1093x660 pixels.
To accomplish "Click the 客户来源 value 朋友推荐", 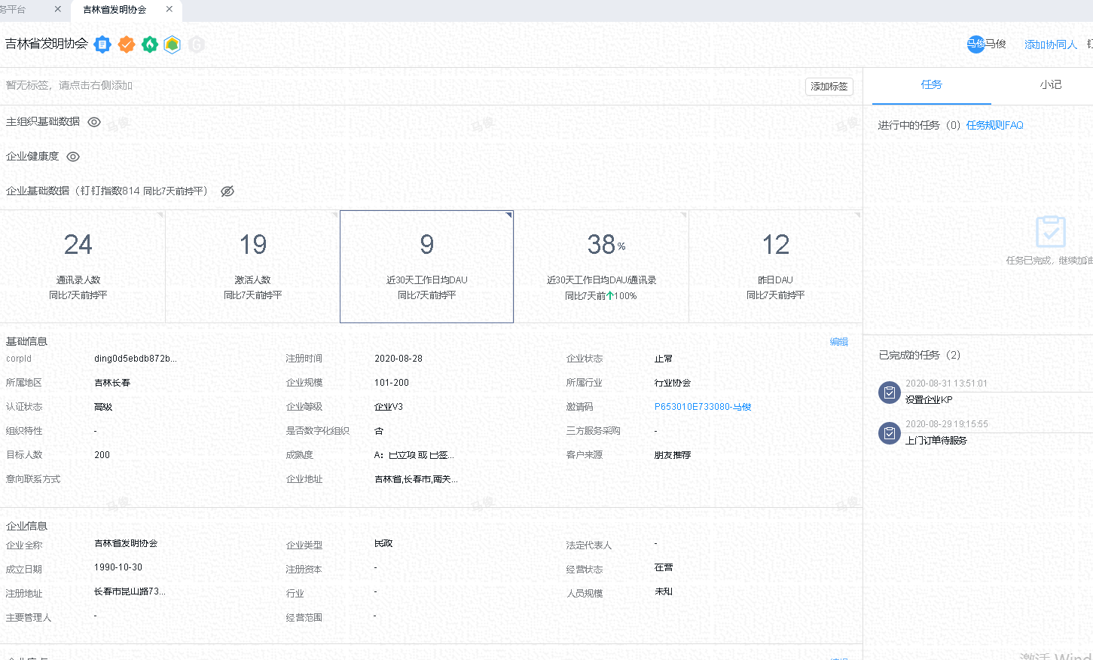I will click(x=673, y=455).
